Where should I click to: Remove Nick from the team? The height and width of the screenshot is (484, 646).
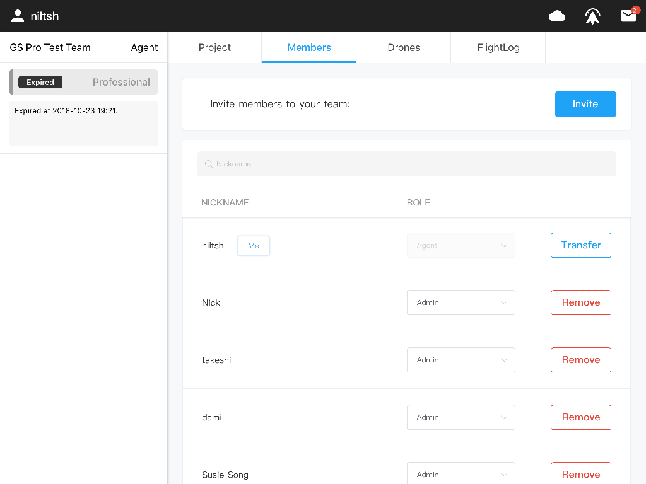[x=580, y=302]
